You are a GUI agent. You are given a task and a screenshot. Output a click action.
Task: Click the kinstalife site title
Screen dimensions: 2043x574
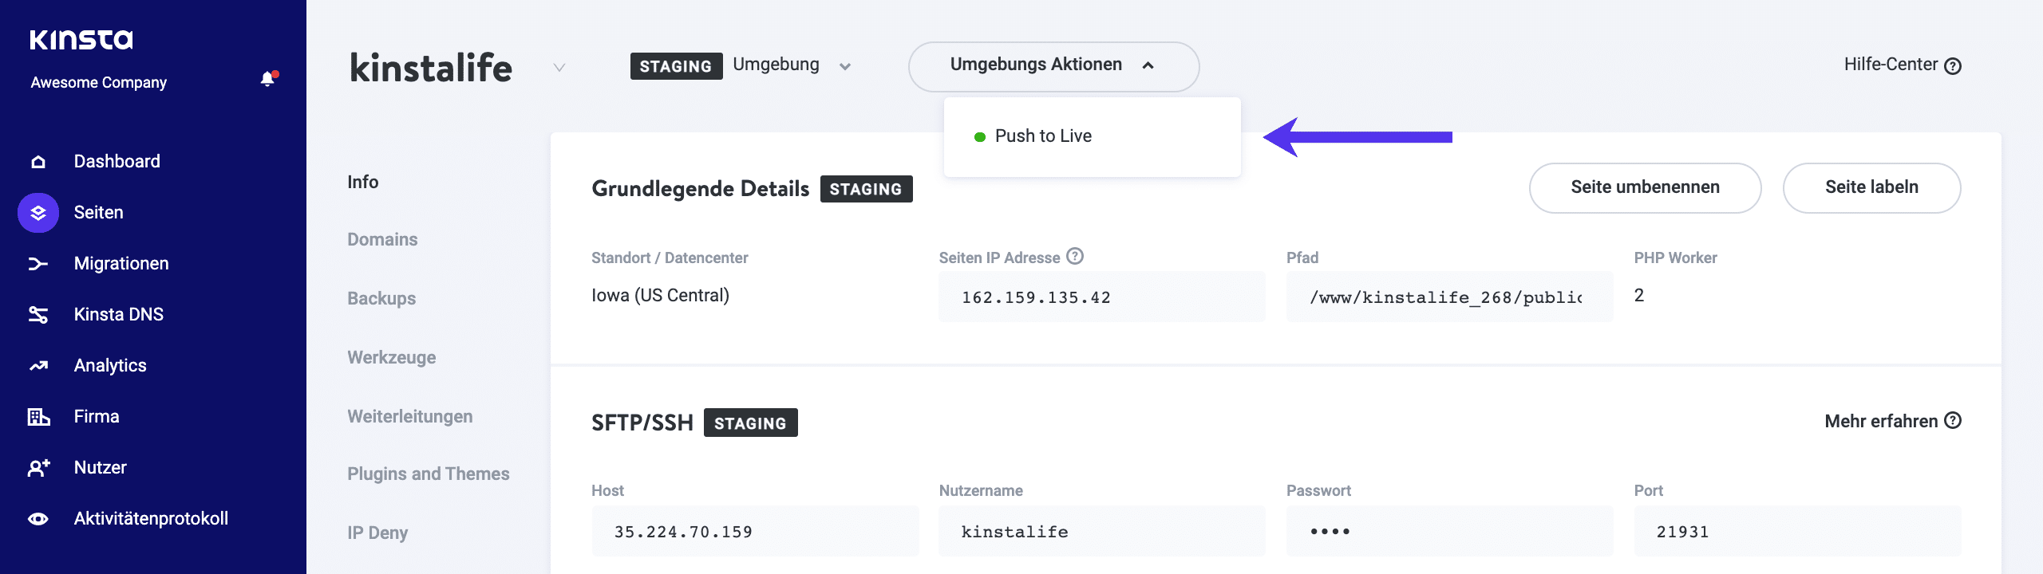[431, 68]
